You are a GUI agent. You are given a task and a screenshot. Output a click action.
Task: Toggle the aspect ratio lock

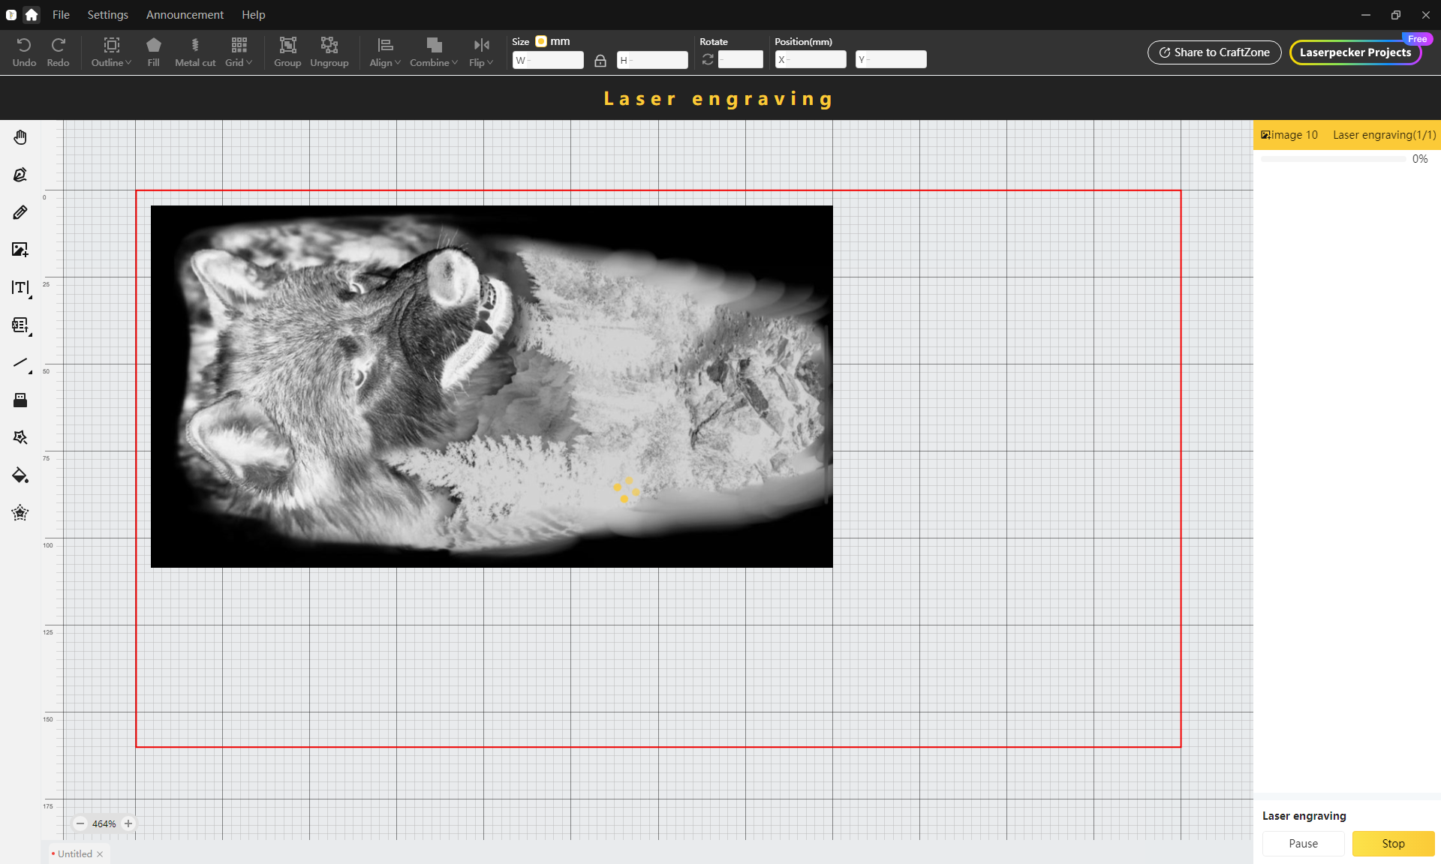tap(600, 61)
